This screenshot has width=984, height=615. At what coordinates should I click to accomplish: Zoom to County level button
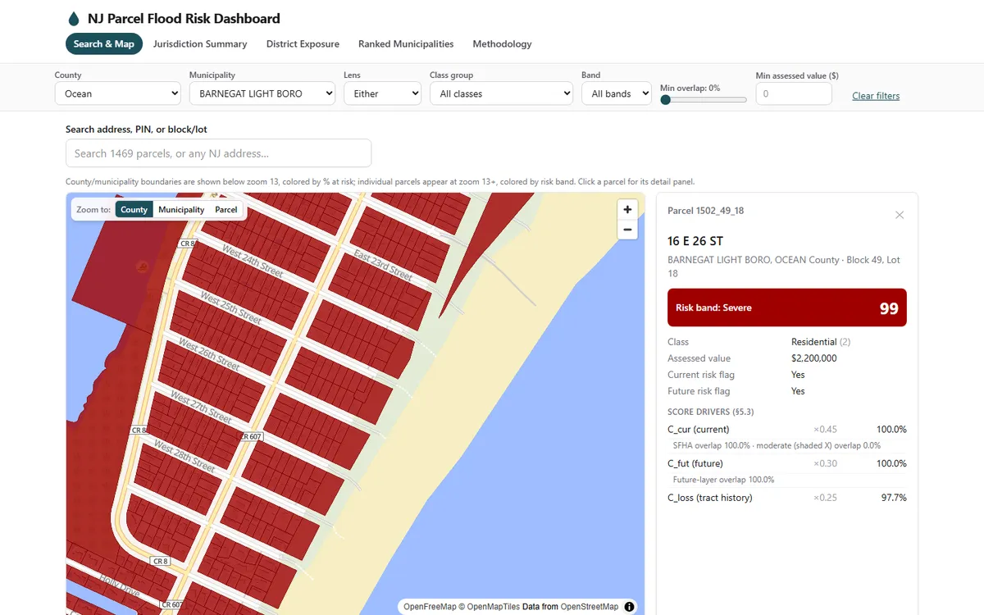click(x=134, y=210)
